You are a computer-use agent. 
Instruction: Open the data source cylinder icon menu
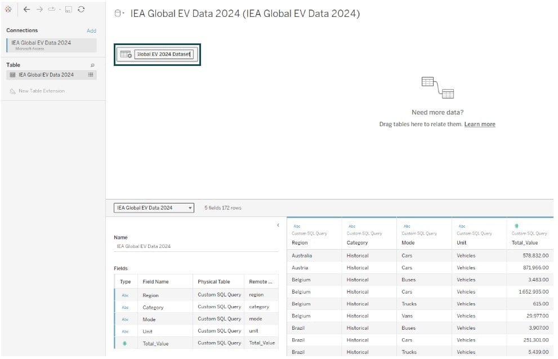point(118,14)
